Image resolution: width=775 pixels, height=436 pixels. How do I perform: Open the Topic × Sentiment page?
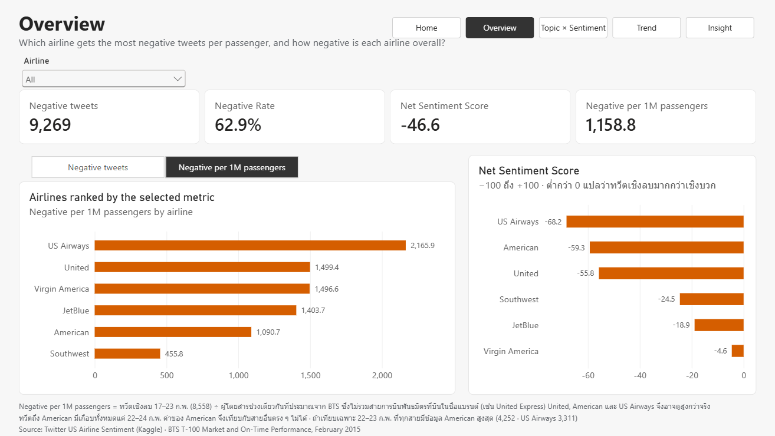click(573, 28)
